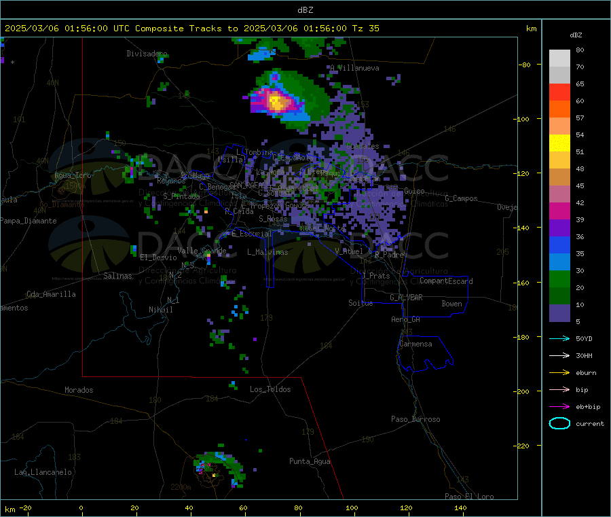Click the cyan current ellipse in legend

pyautogui.click(x=559, y=423)
